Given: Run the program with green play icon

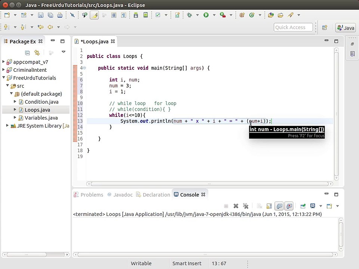Looking at the screenshot, I should (x=206, y=15).
